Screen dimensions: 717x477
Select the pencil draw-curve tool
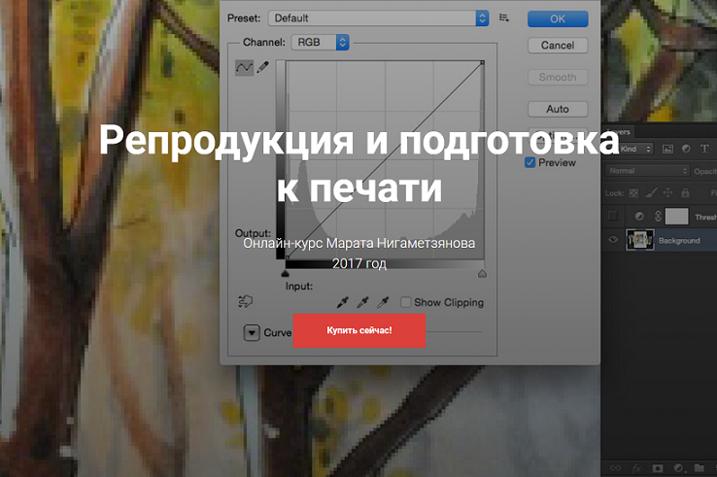[263, 67]
